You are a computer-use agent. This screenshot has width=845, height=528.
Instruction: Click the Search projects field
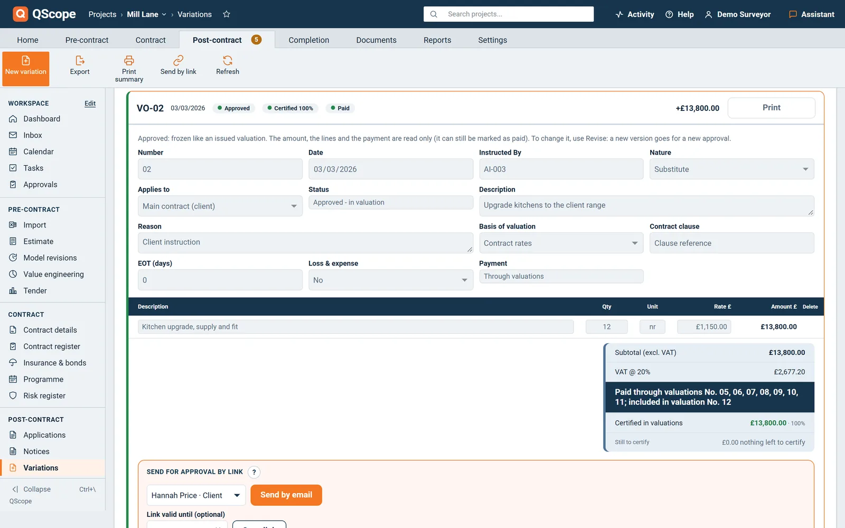coord(509,14)
